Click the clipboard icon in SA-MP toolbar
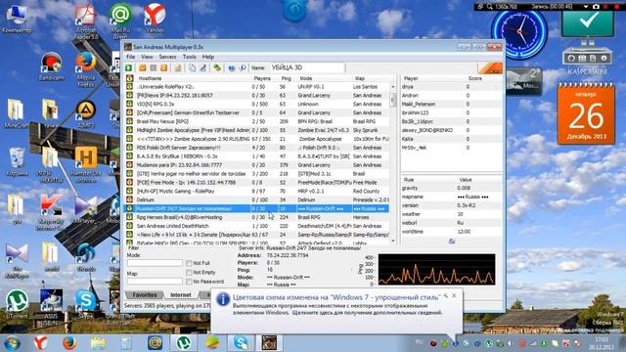626x352 pixels. pos(178,67)
